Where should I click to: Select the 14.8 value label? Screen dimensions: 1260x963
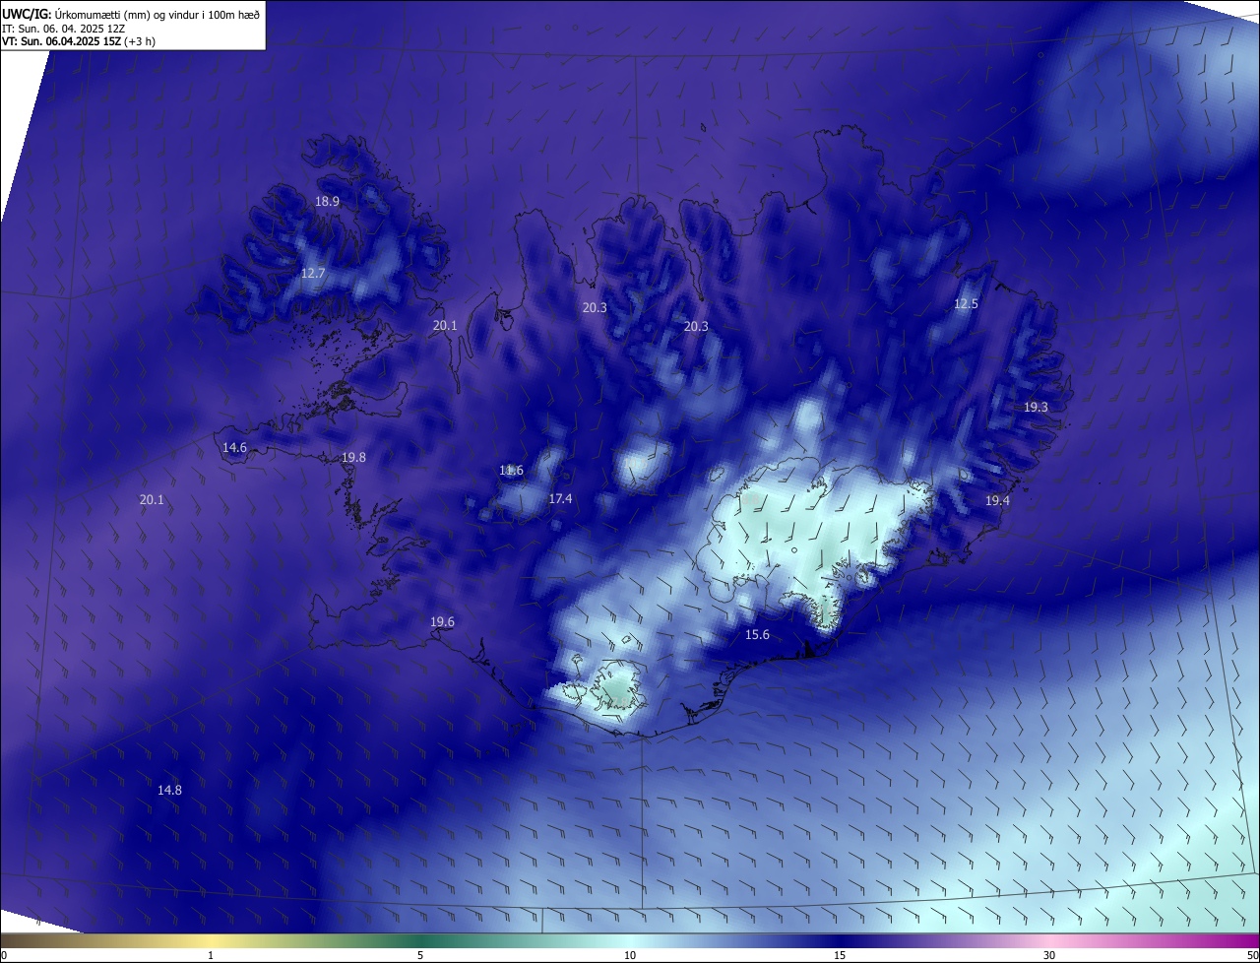click(169, 791)
